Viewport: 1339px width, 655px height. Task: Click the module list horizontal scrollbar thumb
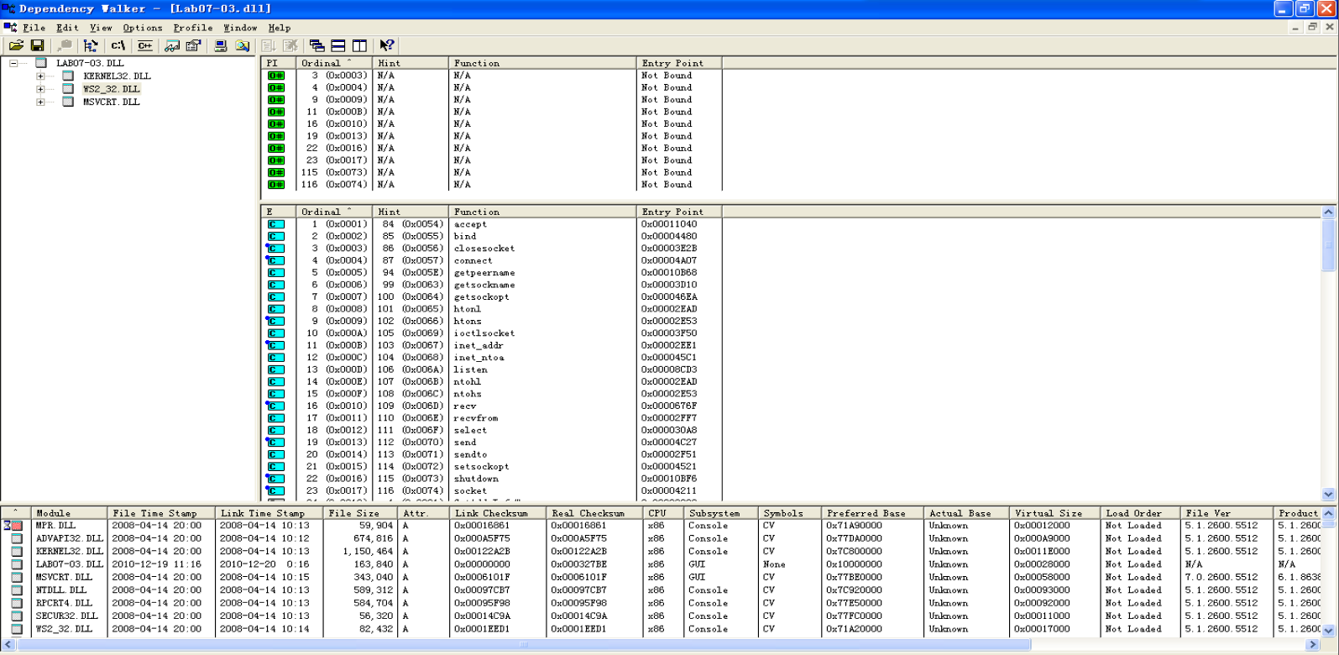[525, 645]
